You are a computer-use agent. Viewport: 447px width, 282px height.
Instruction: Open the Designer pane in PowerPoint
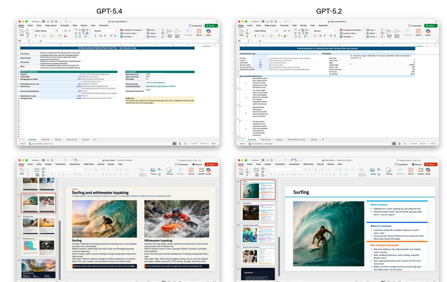[x=202, y=172]
